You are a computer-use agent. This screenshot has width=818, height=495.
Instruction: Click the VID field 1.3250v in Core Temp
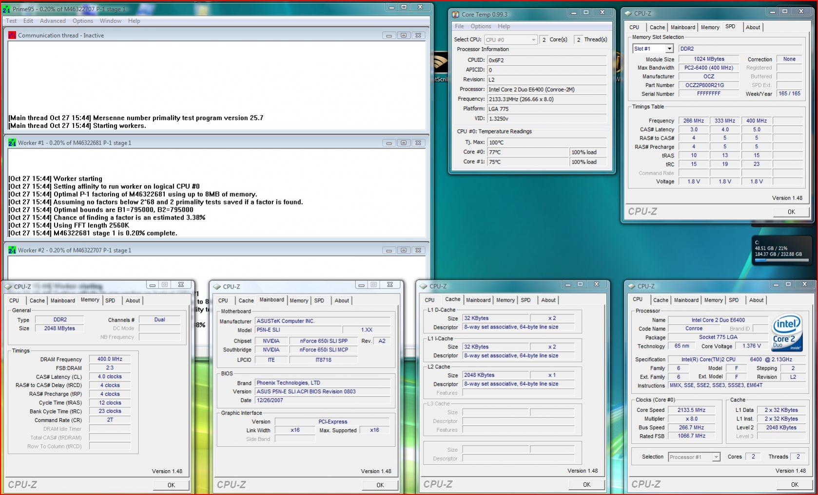click(x=547, y=118)
